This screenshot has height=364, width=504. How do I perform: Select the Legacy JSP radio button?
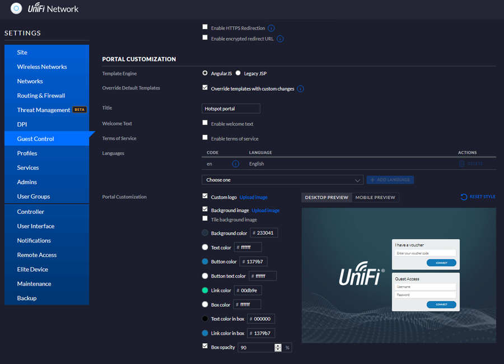[238, 73]
